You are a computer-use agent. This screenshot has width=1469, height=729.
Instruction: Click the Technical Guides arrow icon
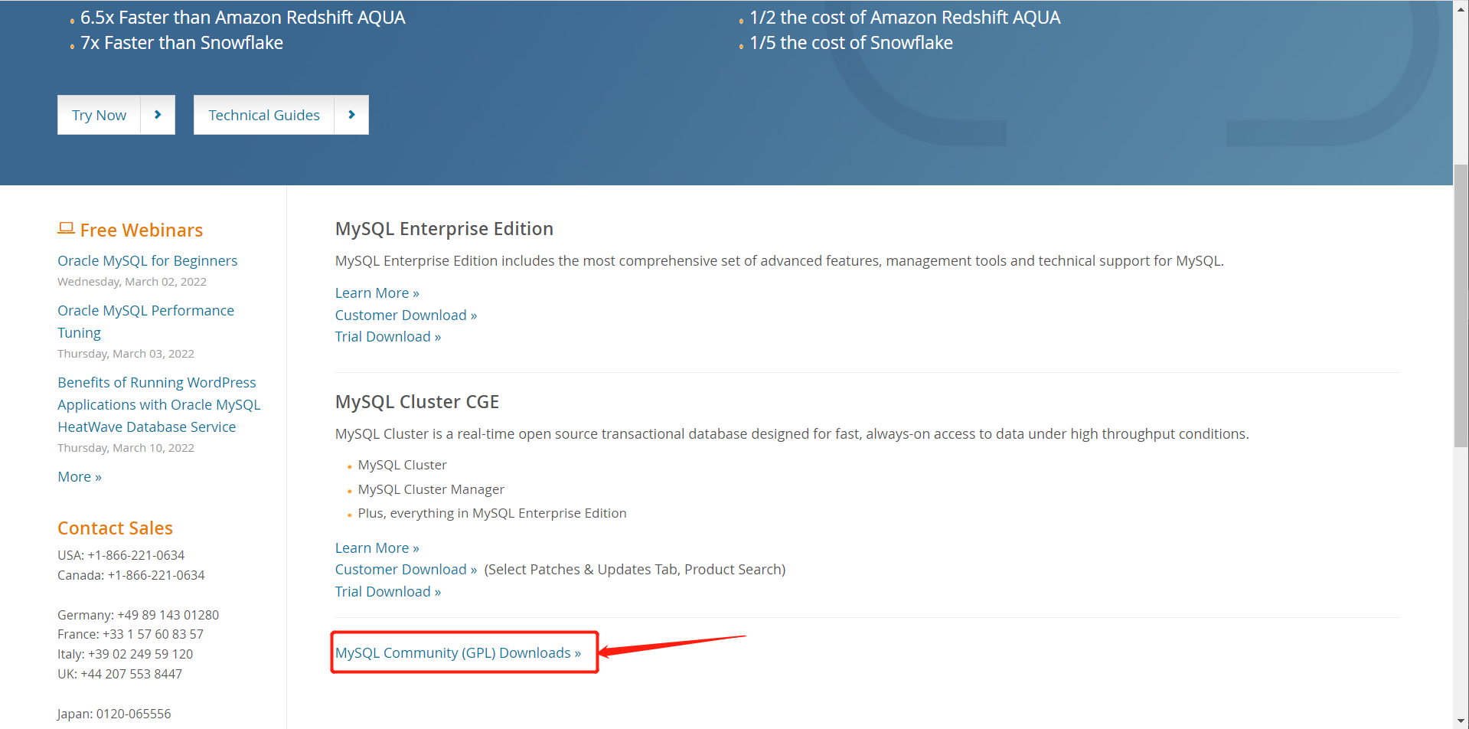coord(351,115)
